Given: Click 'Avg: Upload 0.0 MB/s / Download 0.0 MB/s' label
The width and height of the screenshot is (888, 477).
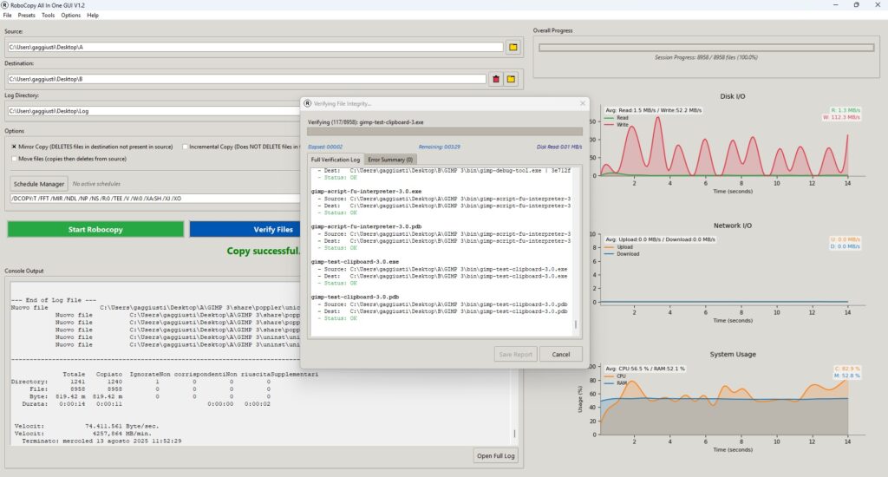Looking at the screenshot, I should tap(660, 239).
